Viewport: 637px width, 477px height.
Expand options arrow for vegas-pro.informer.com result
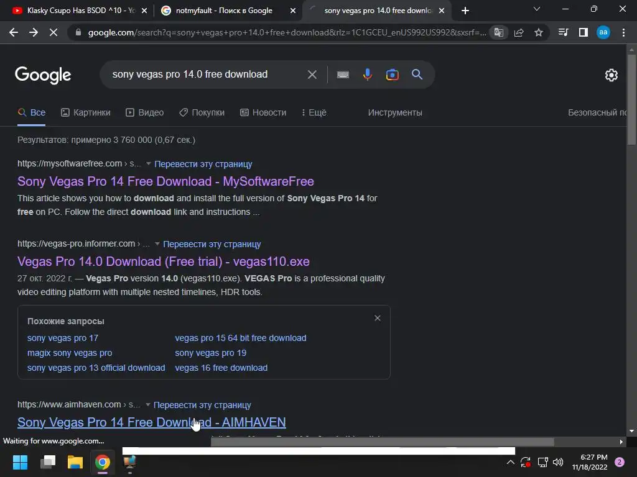pyautogui.click(x=157, y=243)
